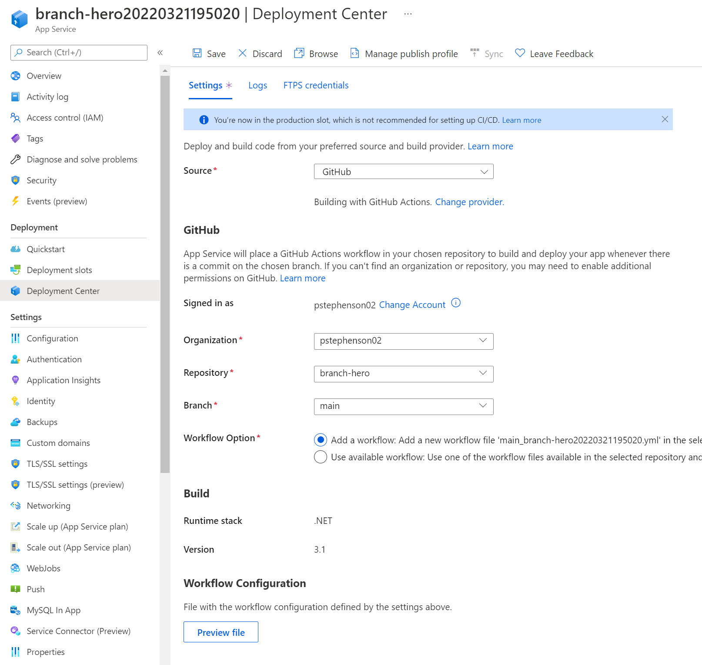
Task: Click Learn more after 'permissions on GitHub'
Action: click(303, 278)
